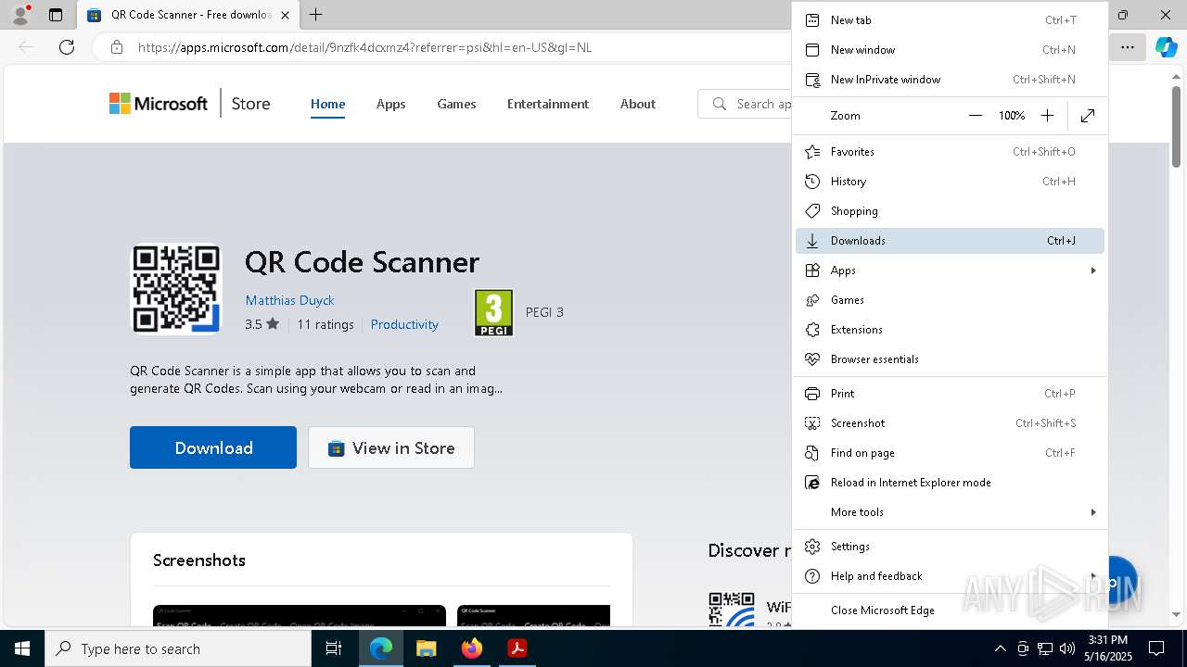Select New window menu entry

pos(950,50)
